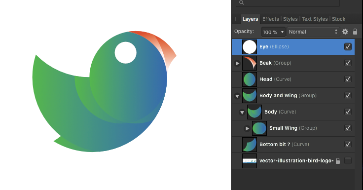363x190 pixels.
Task: Click the white eye circle on canvas
Action: pyautogui.click(x=125, y=53)
